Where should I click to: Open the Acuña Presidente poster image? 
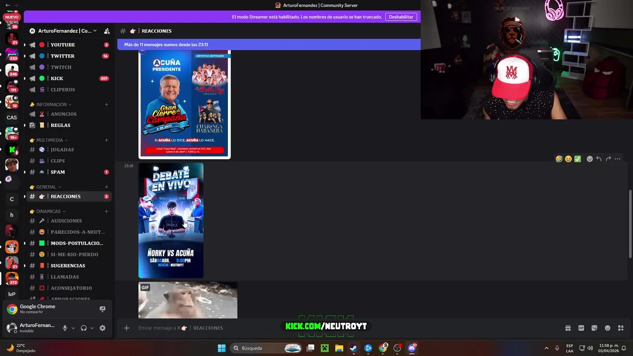pyautogui.click(x=184, y=104)
